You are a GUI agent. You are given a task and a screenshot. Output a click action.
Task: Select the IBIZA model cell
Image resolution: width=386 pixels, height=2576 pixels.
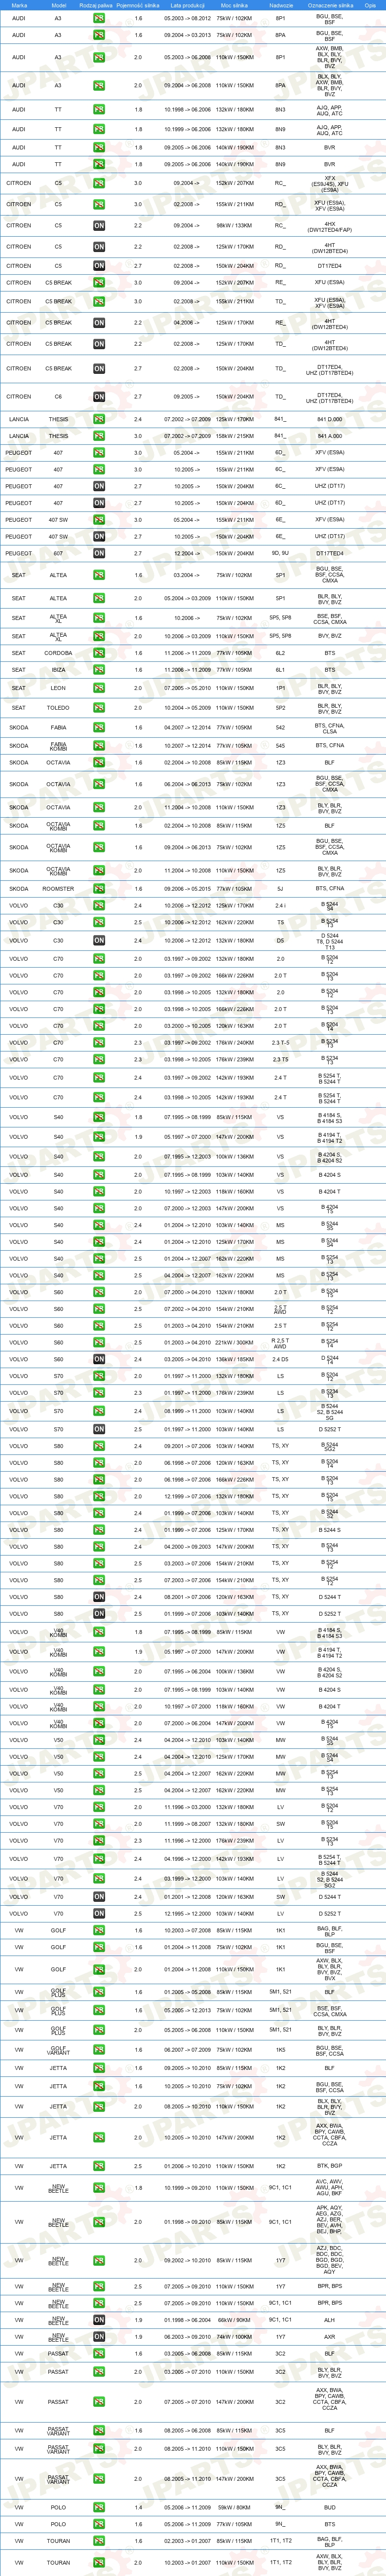coord(58,670)
